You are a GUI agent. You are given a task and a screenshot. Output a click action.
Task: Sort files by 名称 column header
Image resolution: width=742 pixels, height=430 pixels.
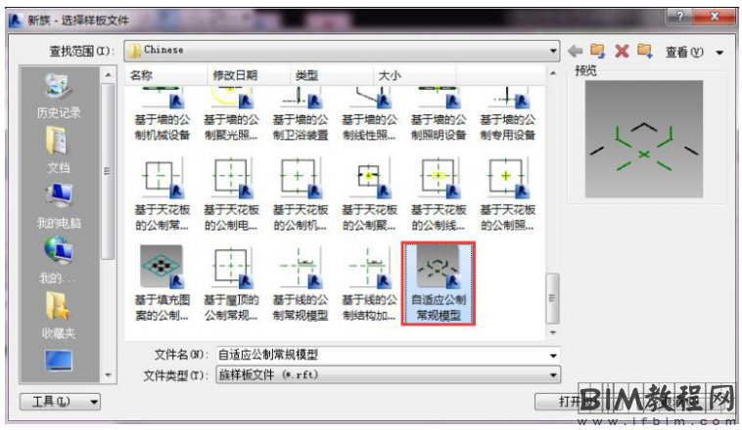(x=166, y=75)
